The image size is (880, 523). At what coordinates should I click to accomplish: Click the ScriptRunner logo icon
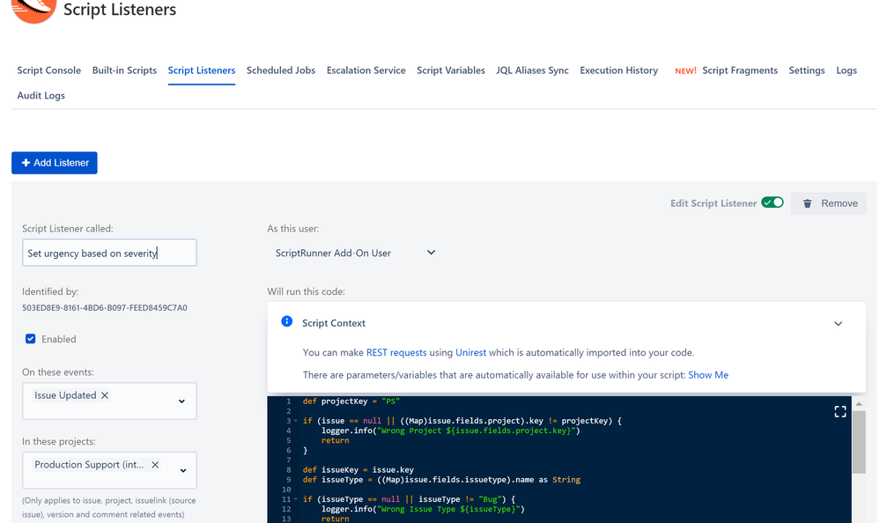point(33,10)
